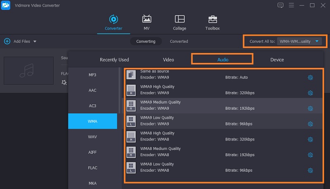330x189 pixels.
Task: Switch to the Audio tab
Action: pos(223,60)
